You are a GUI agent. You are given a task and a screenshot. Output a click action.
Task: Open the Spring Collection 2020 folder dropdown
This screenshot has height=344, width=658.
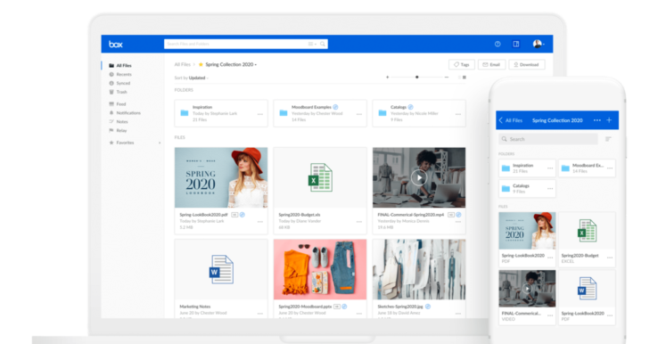(255, 65)
